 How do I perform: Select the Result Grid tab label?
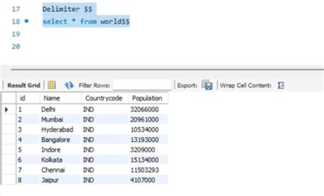point(23,85)
